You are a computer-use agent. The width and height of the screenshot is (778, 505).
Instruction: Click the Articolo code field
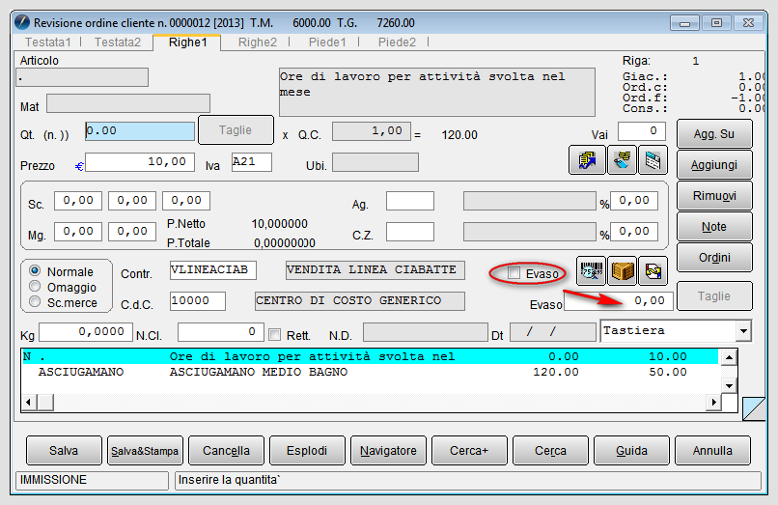[82, 77]
